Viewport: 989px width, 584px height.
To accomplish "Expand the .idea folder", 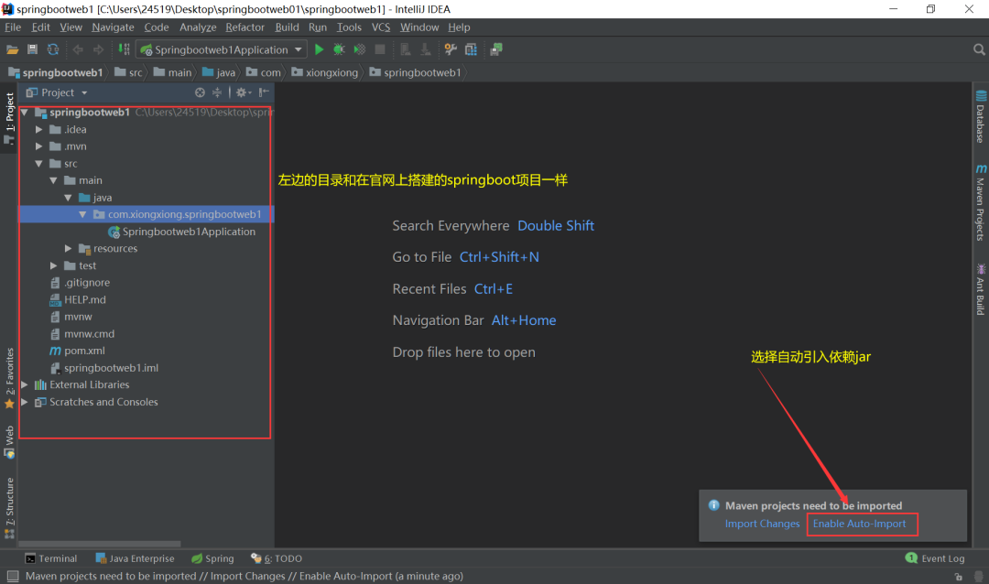I will [39, 129].
